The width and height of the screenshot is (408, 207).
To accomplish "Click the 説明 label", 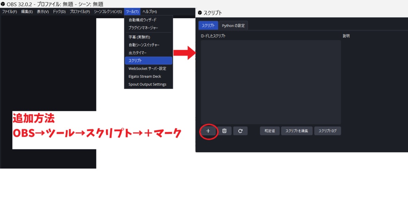I will [346, 36].
